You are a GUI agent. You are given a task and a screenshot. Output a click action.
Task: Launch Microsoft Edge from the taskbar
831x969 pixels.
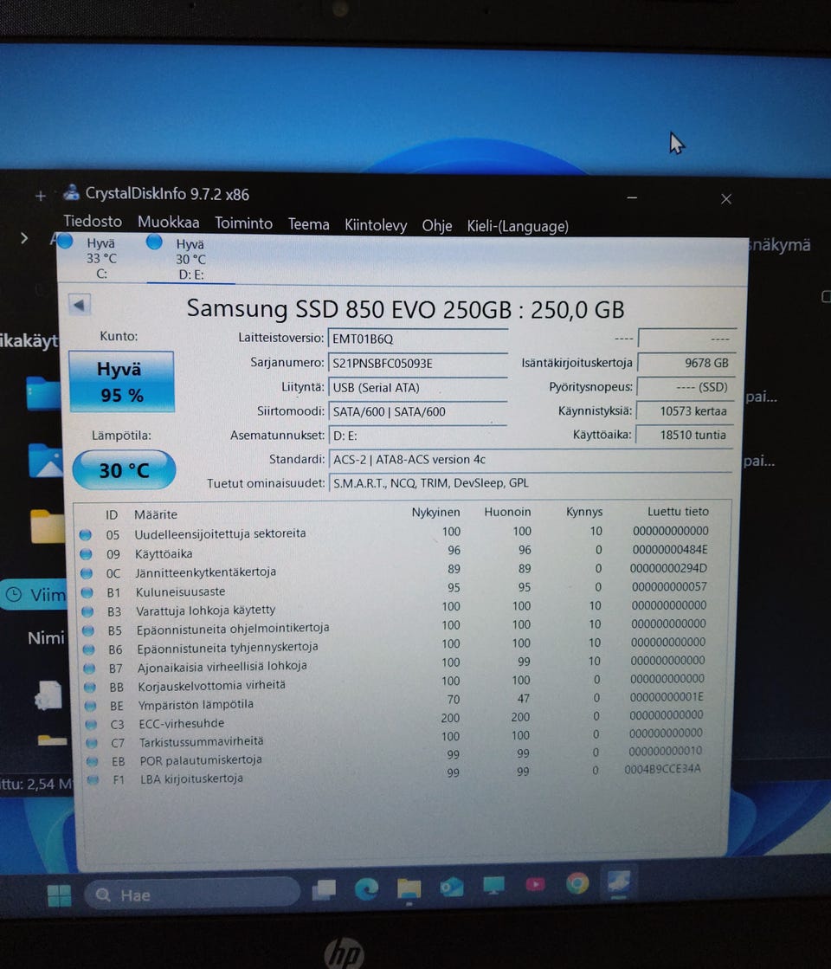click(366, 889)
